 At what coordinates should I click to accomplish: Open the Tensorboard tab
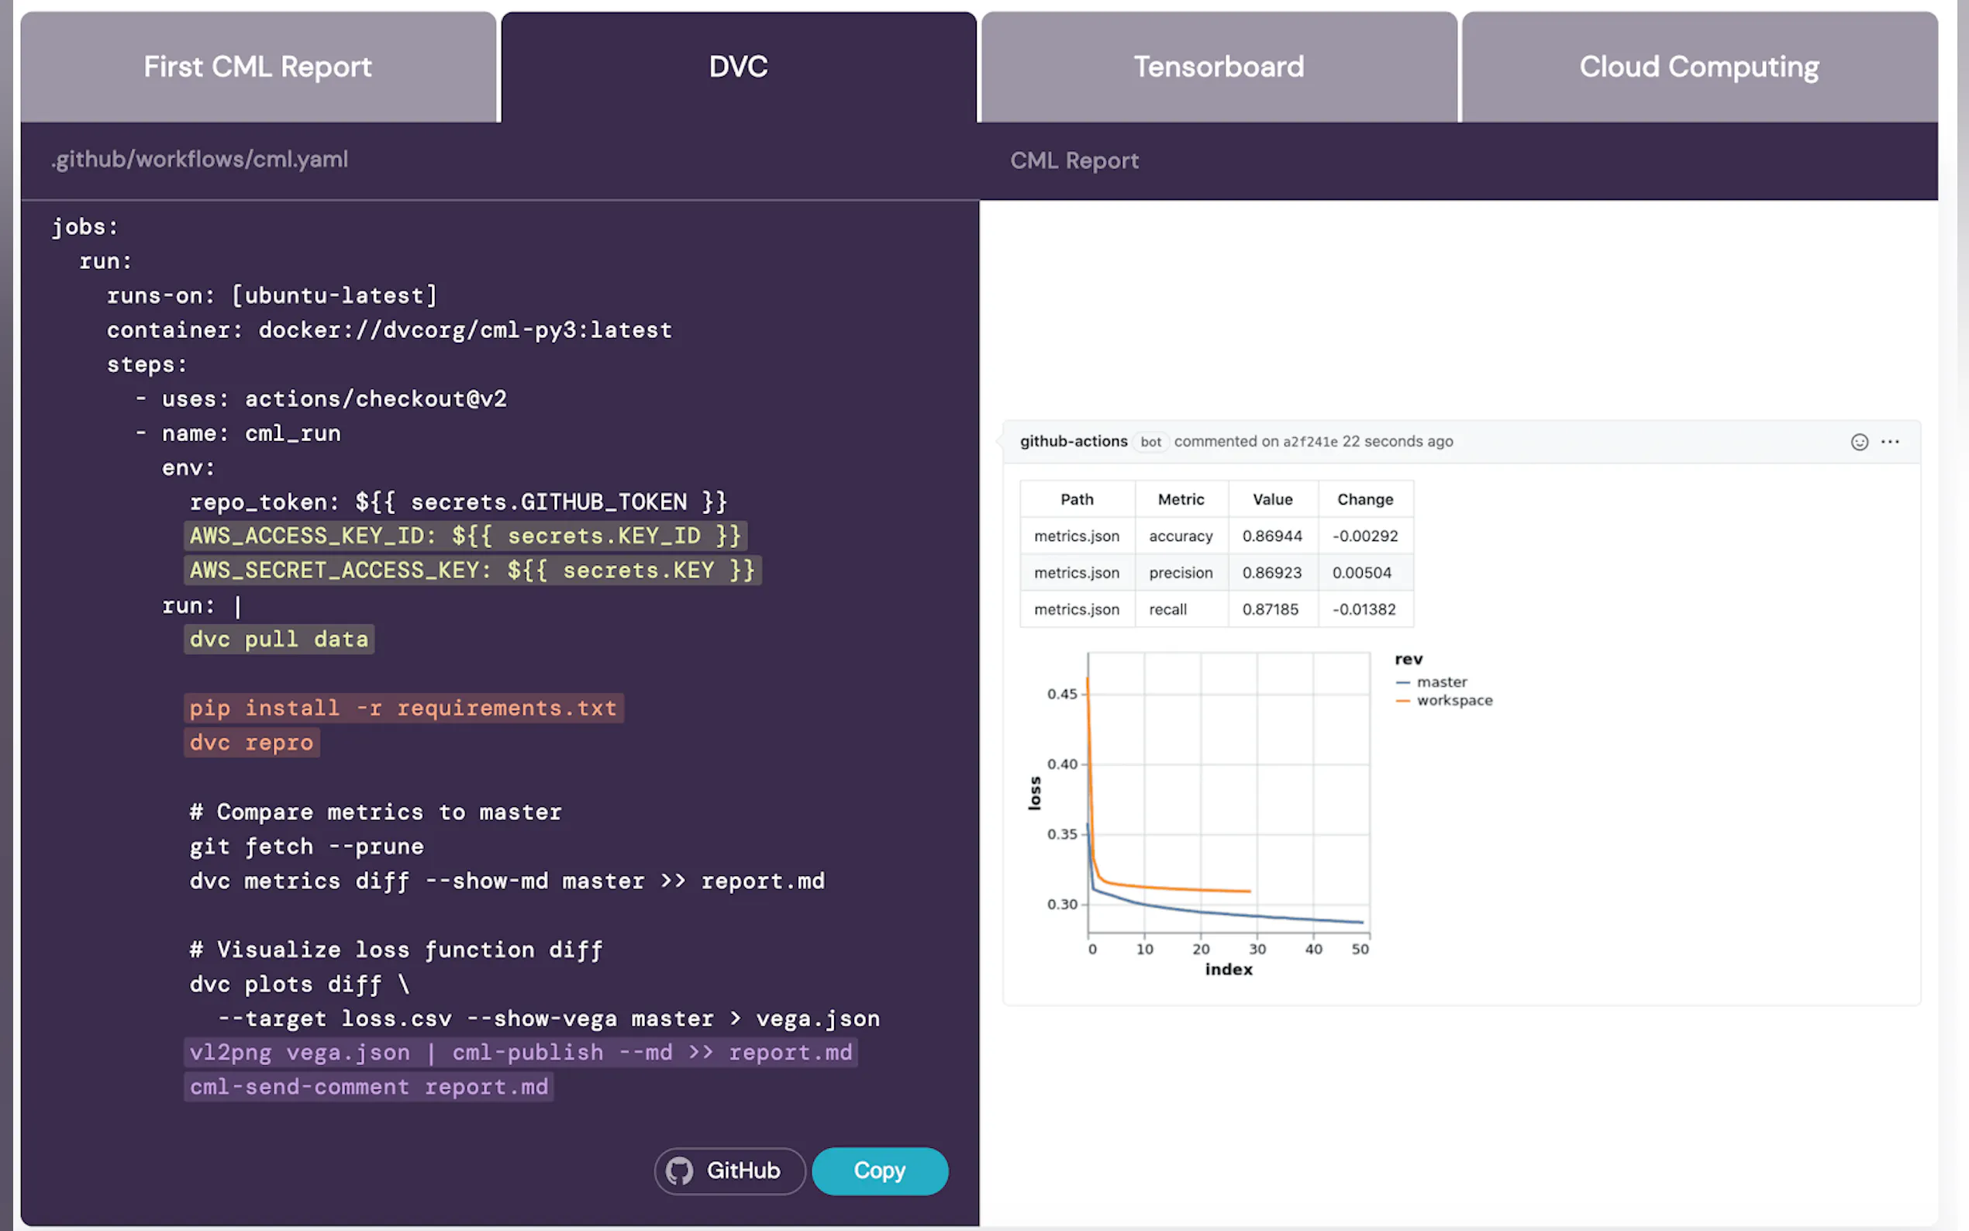[1219, 67]
